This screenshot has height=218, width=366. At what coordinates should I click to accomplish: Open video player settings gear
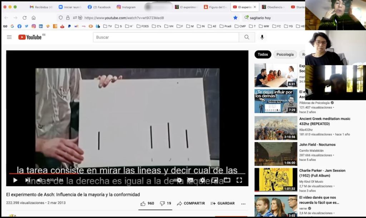(203, 180)
